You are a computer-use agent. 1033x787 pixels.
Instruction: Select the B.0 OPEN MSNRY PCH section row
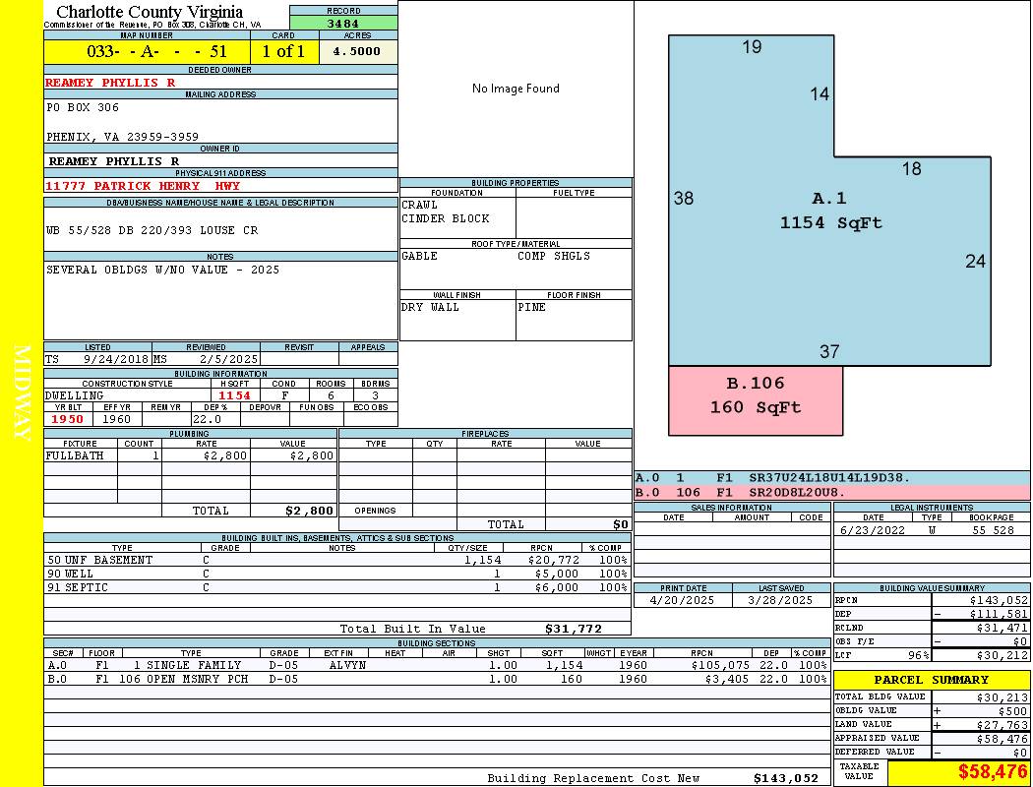coord(437,679)
